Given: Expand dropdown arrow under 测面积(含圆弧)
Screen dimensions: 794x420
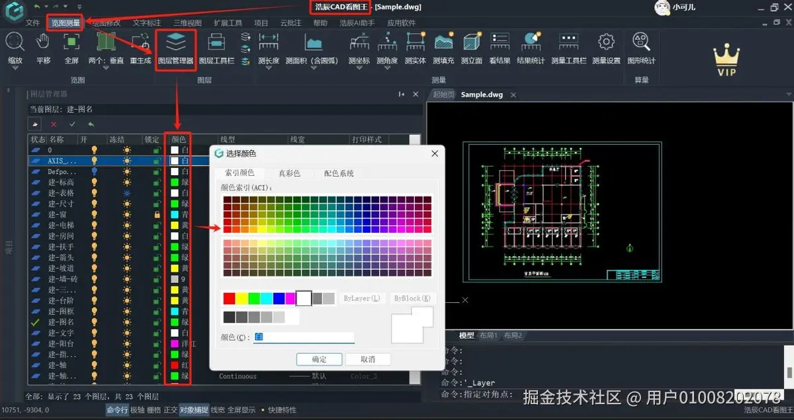Looking at the screenshot, I should click(314, 69).
